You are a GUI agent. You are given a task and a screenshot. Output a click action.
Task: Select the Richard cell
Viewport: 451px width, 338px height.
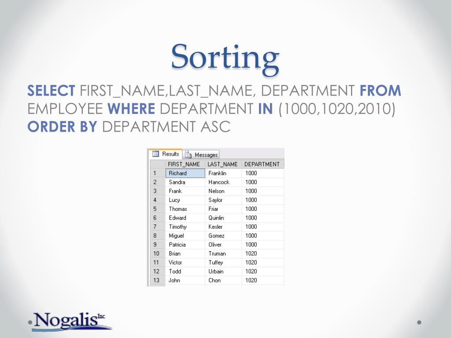click(x=185, y=173)
